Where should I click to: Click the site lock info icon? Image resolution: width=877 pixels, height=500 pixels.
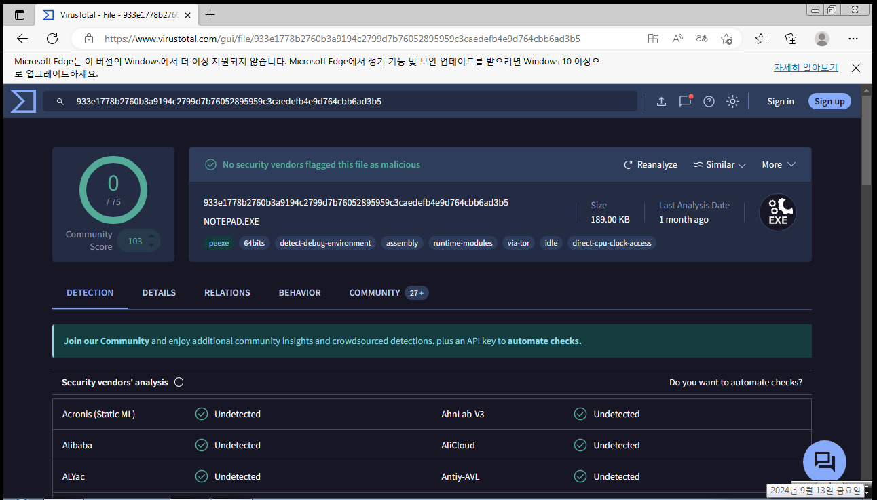(x=88, y=39)
